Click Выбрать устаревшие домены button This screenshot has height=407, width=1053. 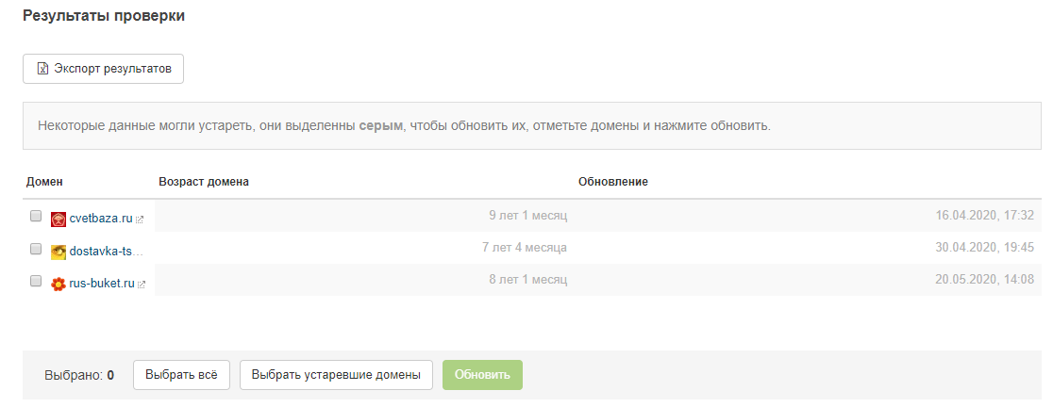click(336, 374)
